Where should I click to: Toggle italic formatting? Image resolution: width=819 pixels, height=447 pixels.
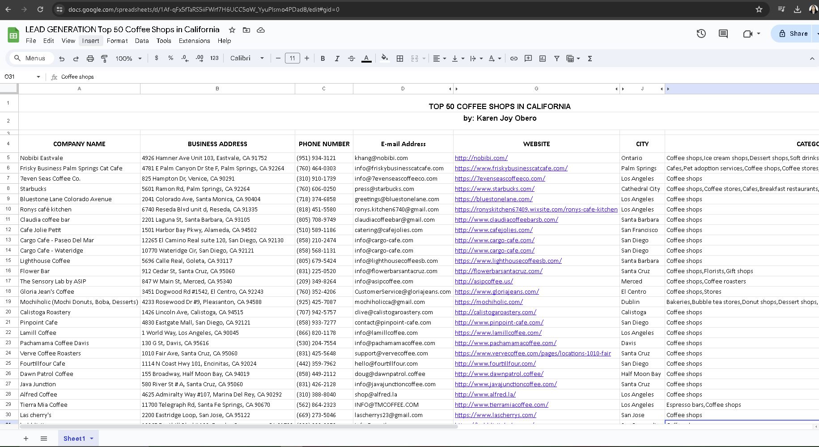tap(337, 59)
